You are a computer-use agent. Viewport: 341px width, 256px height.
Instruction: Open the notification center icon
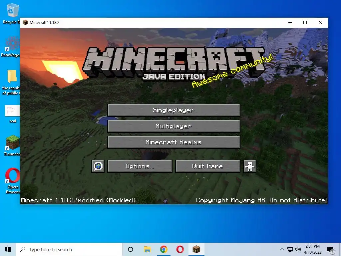331,250
